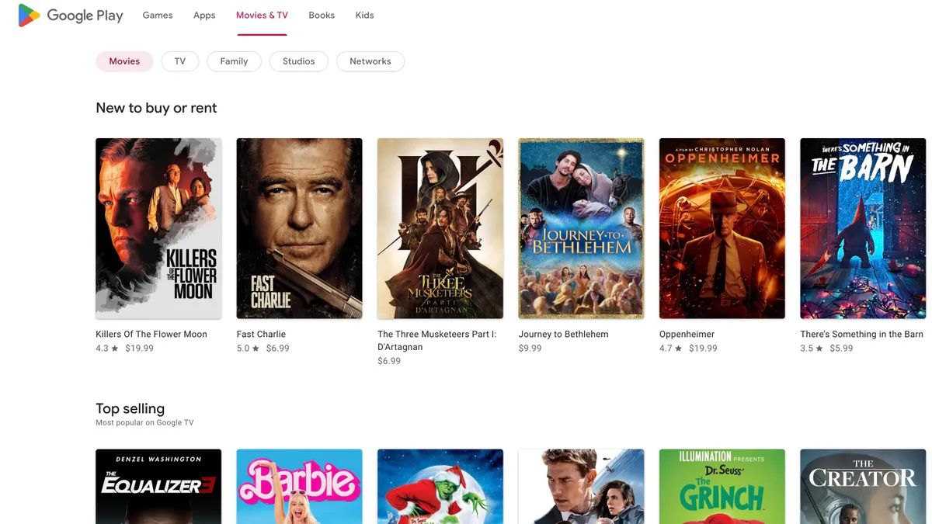Viewport: 932px width, 524px height.
Task: Click the 4.7 star rating of Oppenheimer
Action: coord(671,349)
